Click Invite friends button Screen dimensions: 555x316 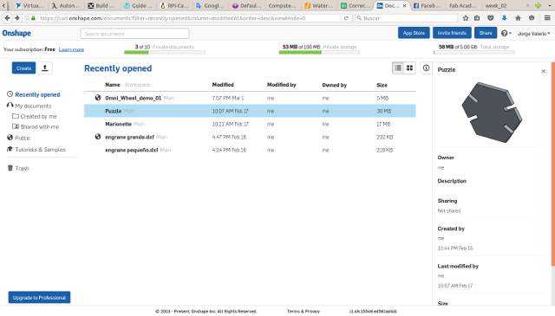[452, 33]
